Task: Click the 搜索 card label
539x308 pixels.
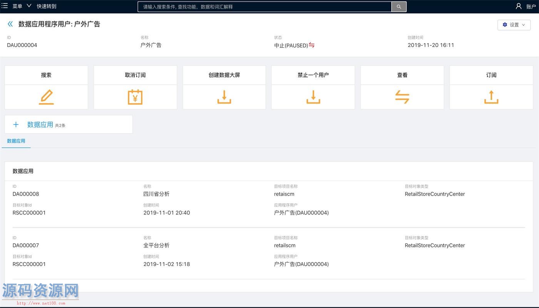Action: [46, 75]
